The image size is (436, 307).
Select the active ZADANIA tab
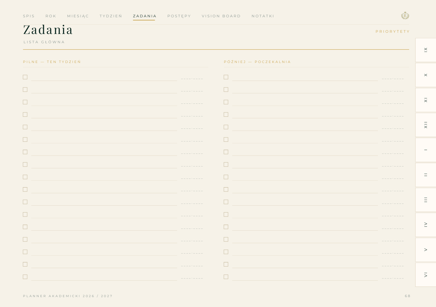[x=145, y=16]
